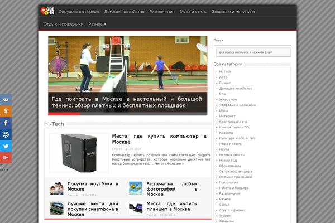Open the tennis article headline in slider
The width and height of the screenshot is (335, 223).
(x=127, y=102)
